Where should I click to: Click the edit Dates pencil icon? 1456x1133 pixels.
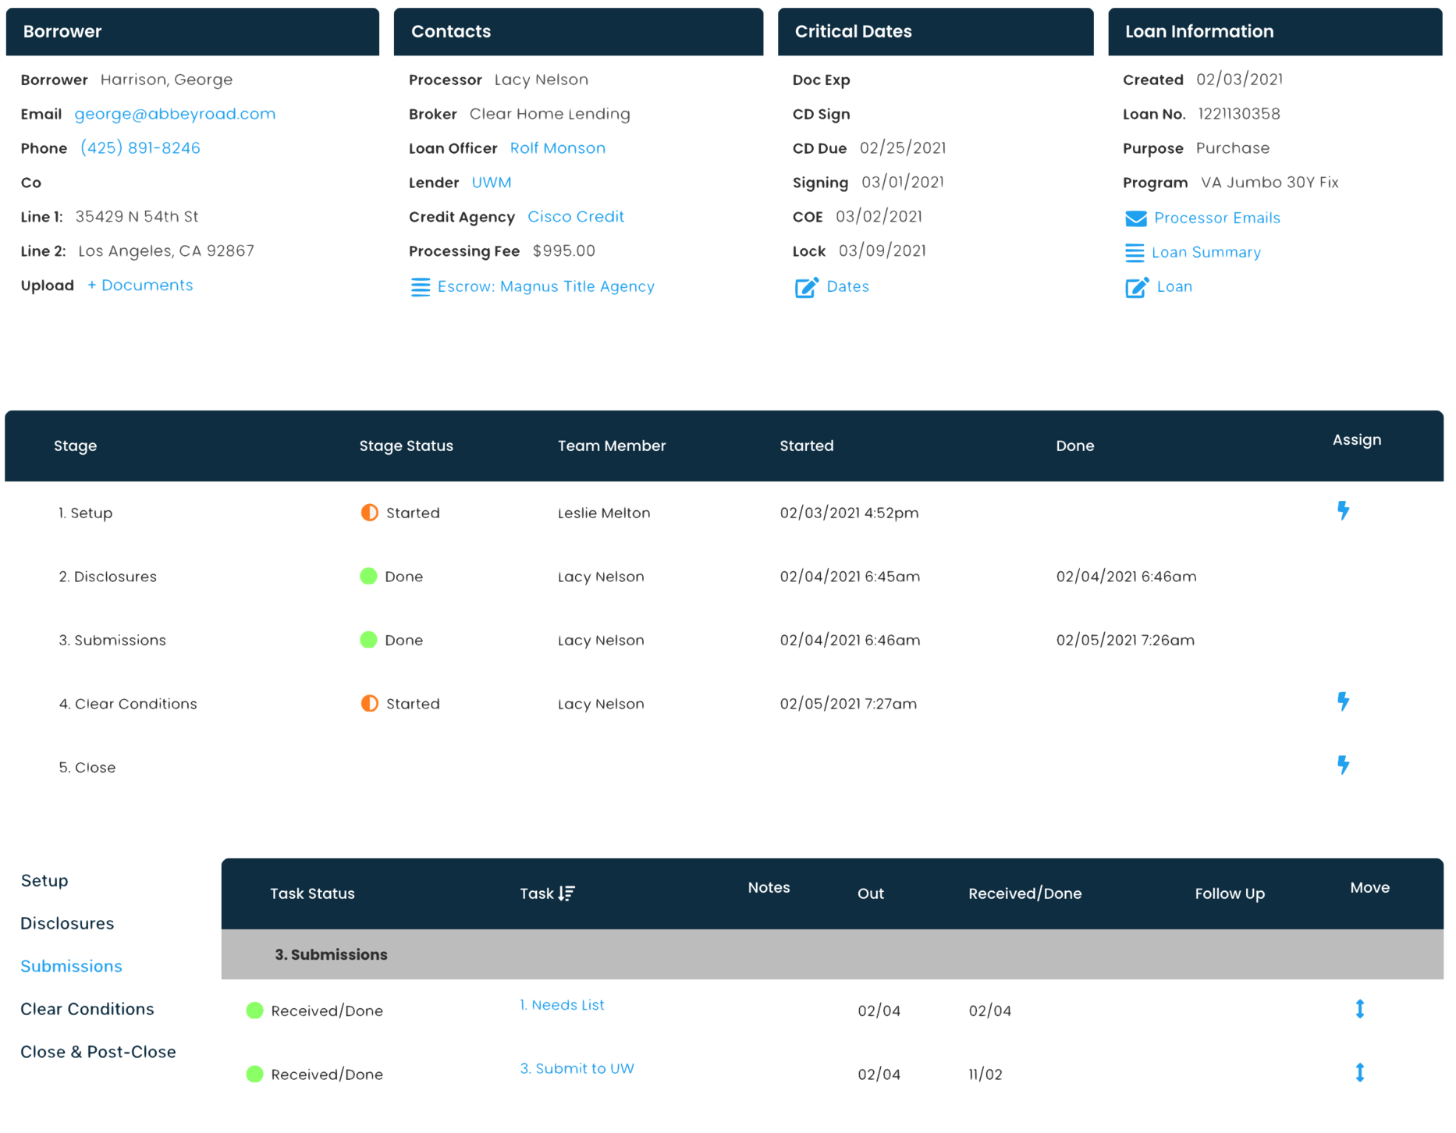(806, 287)
